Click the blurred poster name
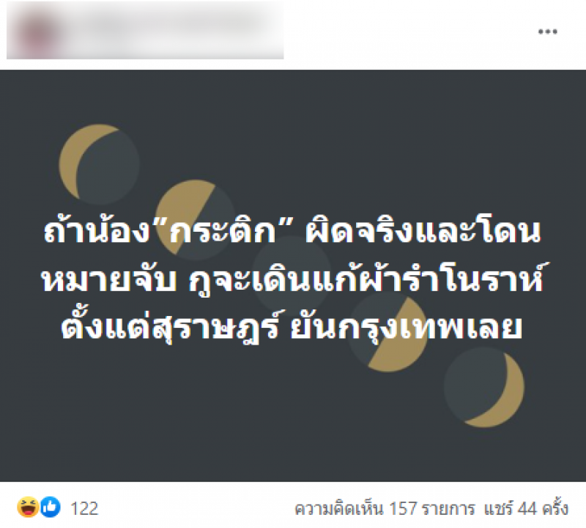 coord(168,26)
